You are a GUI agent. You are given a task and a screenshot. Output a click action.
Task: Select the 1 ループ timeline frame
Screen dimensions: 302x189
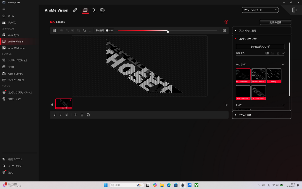pyautogui.click(x=64, y=104)
